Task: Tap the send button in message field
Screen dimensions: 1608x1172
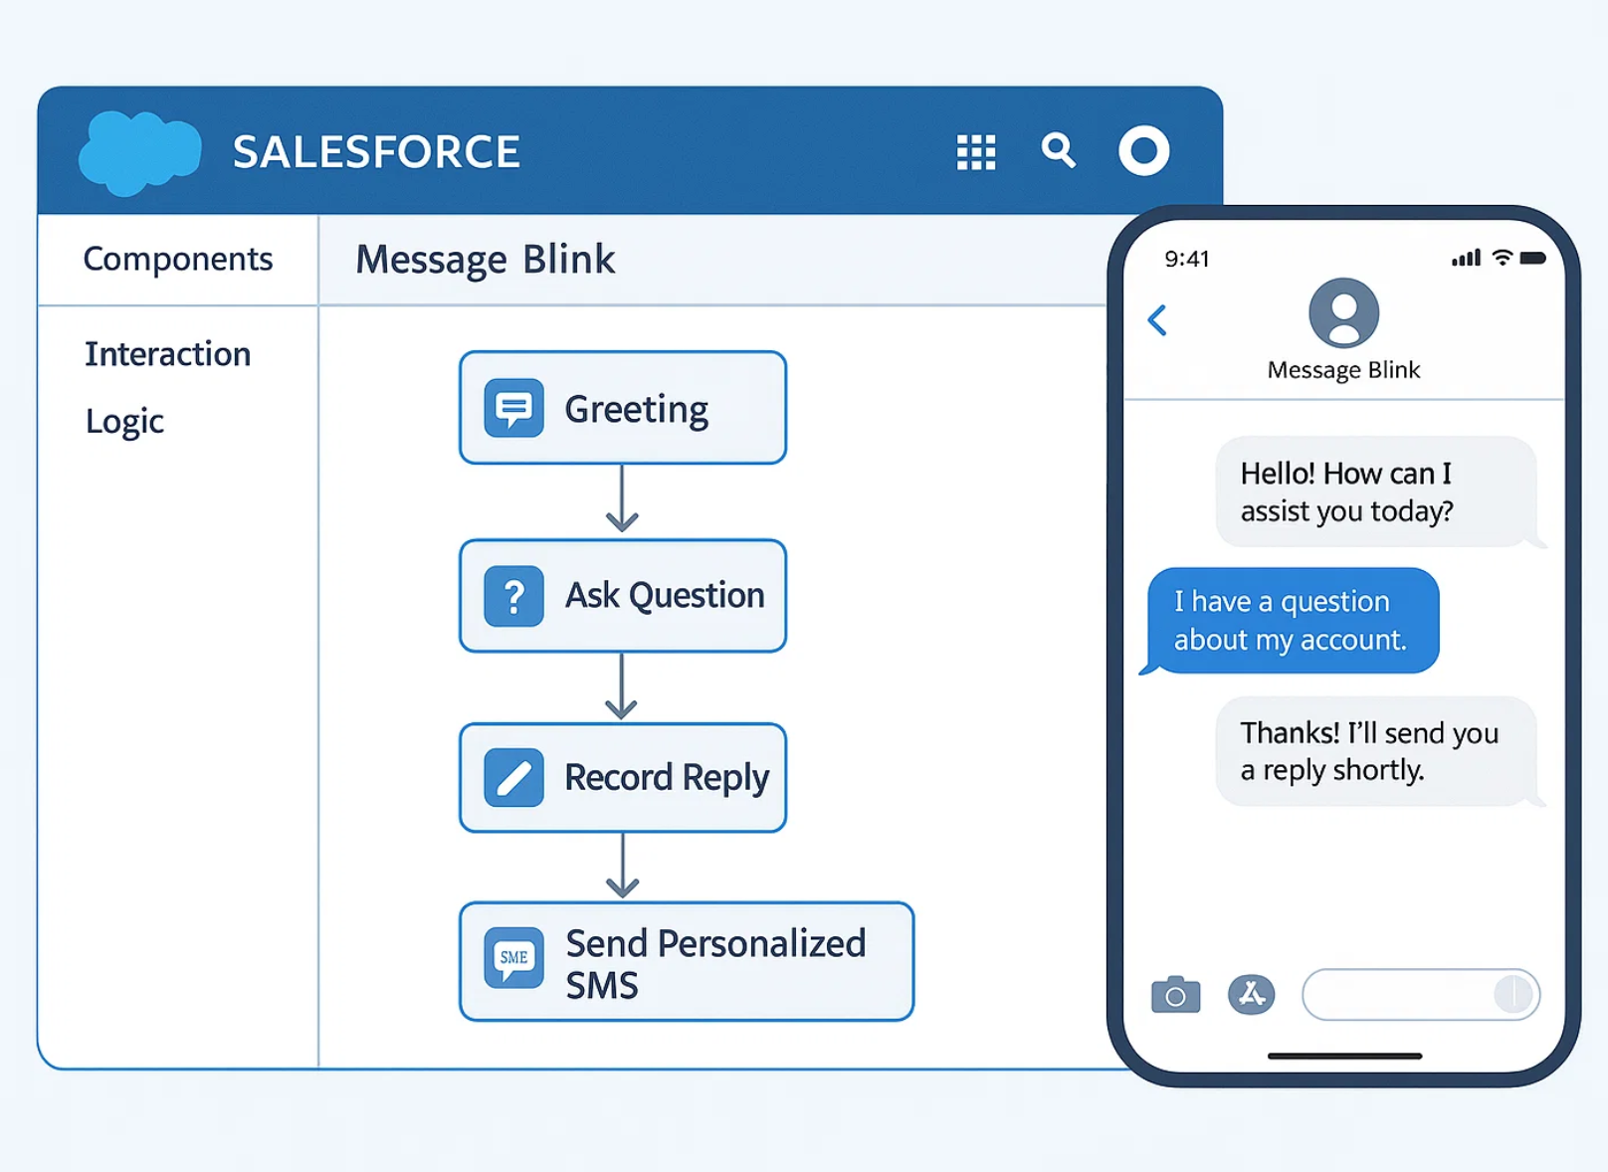Action: point(1513,994)
